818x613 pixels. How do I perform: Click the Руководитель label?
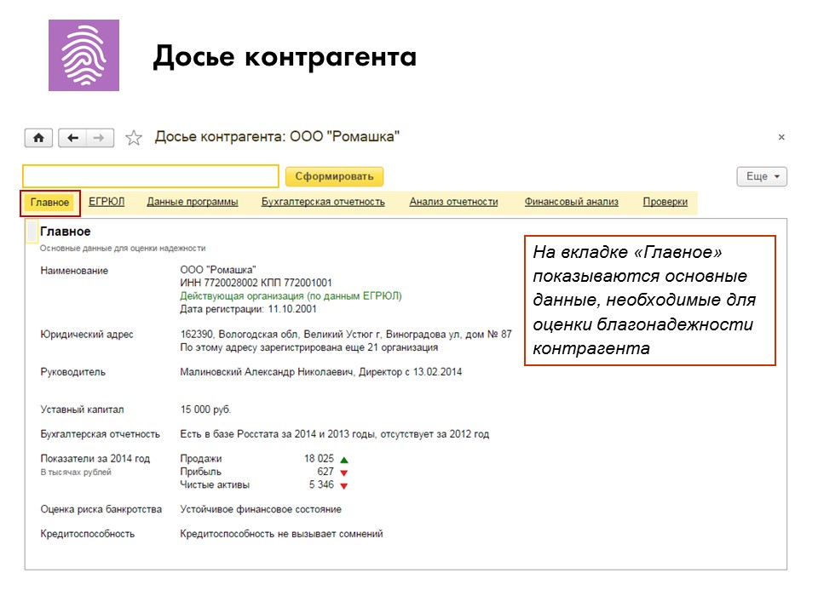(x=73, y=372)
